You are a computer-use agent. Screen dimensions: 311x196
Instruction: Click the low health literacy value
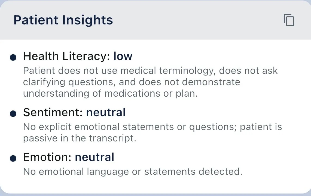(x=123, y=56)
